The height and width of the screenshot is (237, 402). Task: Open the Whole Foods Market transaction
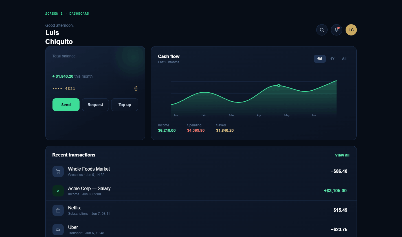201,171
